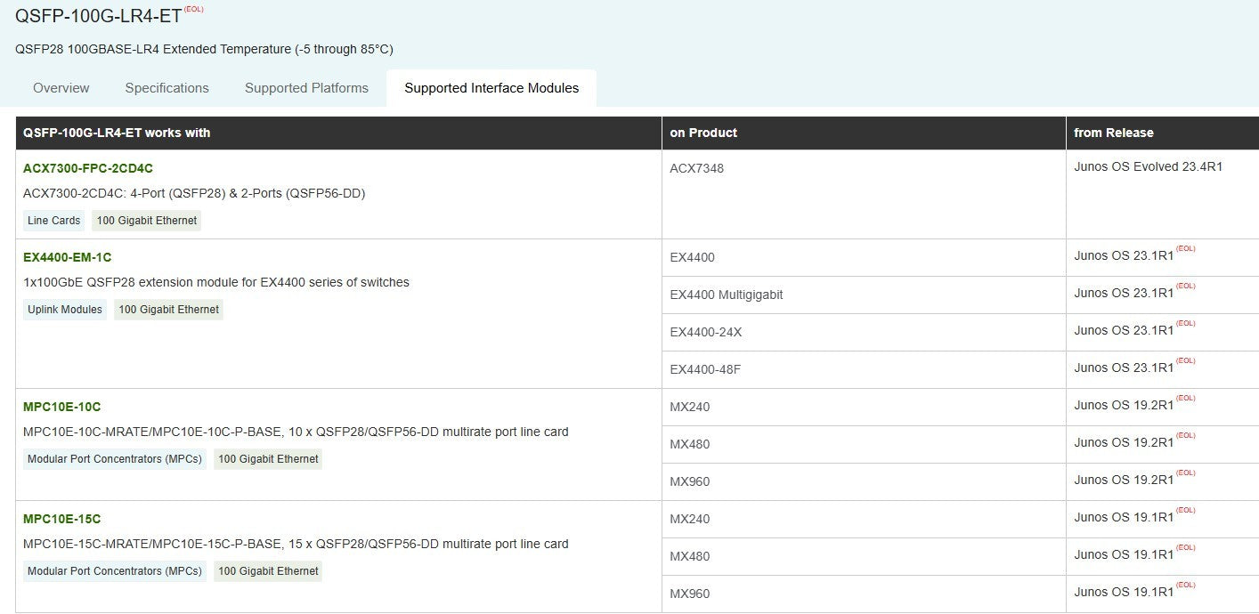Screen dimensions: 1259x614
Task: Click 100 Gigabit Ethernet tag under MPC10E-10C
Action: click(x=268, y=459)
